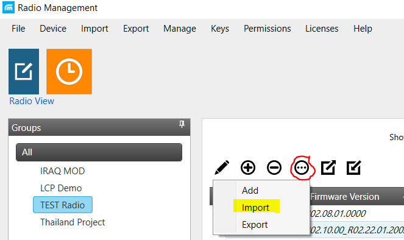Toggle the pin in Groups panel header
This screenshot has width=404, height=240.
point(182,124)
